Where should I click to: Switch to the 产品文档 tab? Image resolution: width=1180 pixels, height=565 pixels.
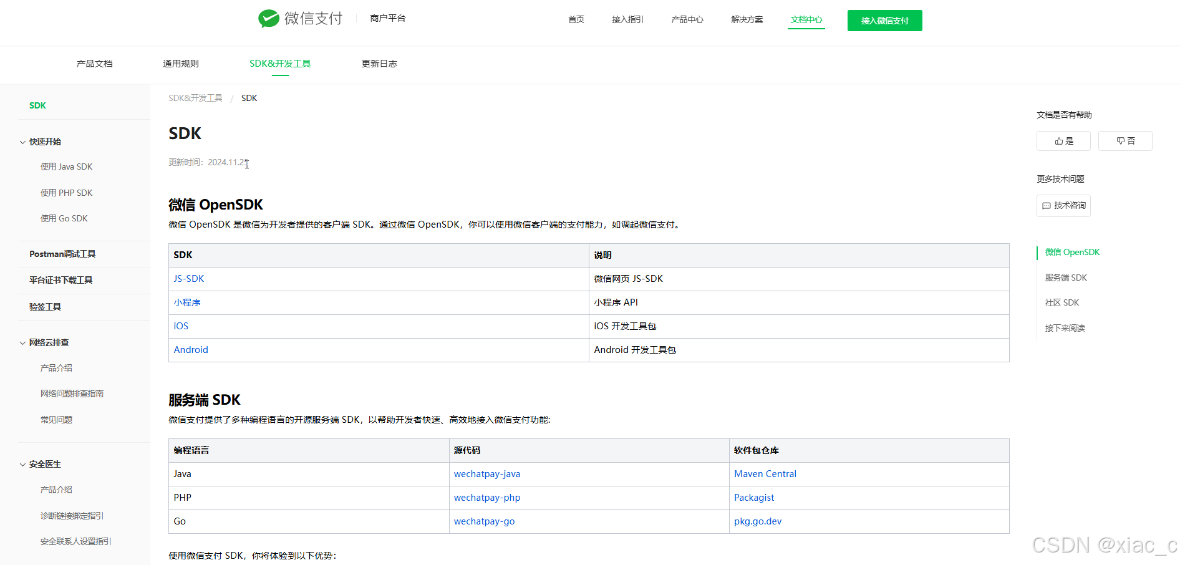[95, 64]
